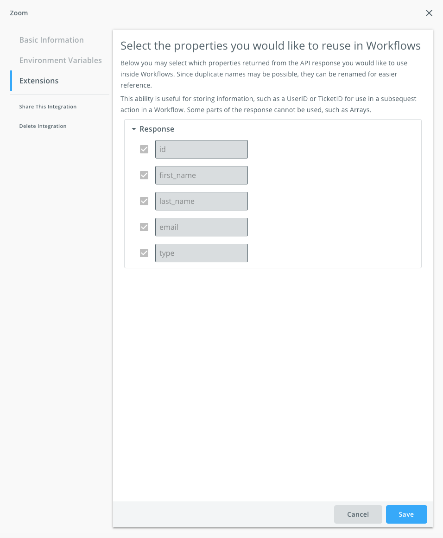Click Delete Integration
This screenshot has height=538, width=443.
(x=43, y=126)
